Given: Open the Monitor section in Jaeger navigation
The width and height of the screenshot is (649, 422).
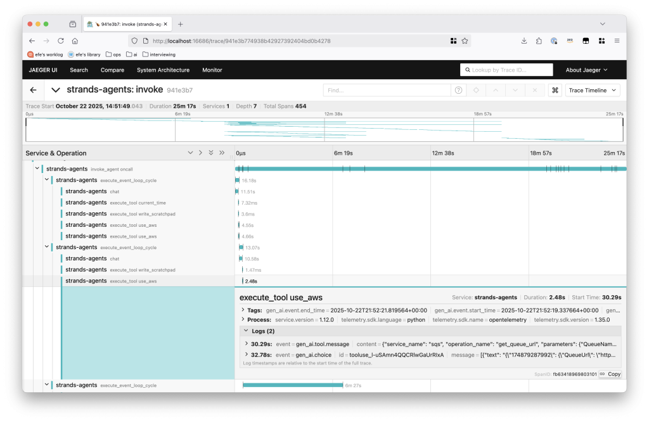Looking at the screenshot, I should point(212,70).
